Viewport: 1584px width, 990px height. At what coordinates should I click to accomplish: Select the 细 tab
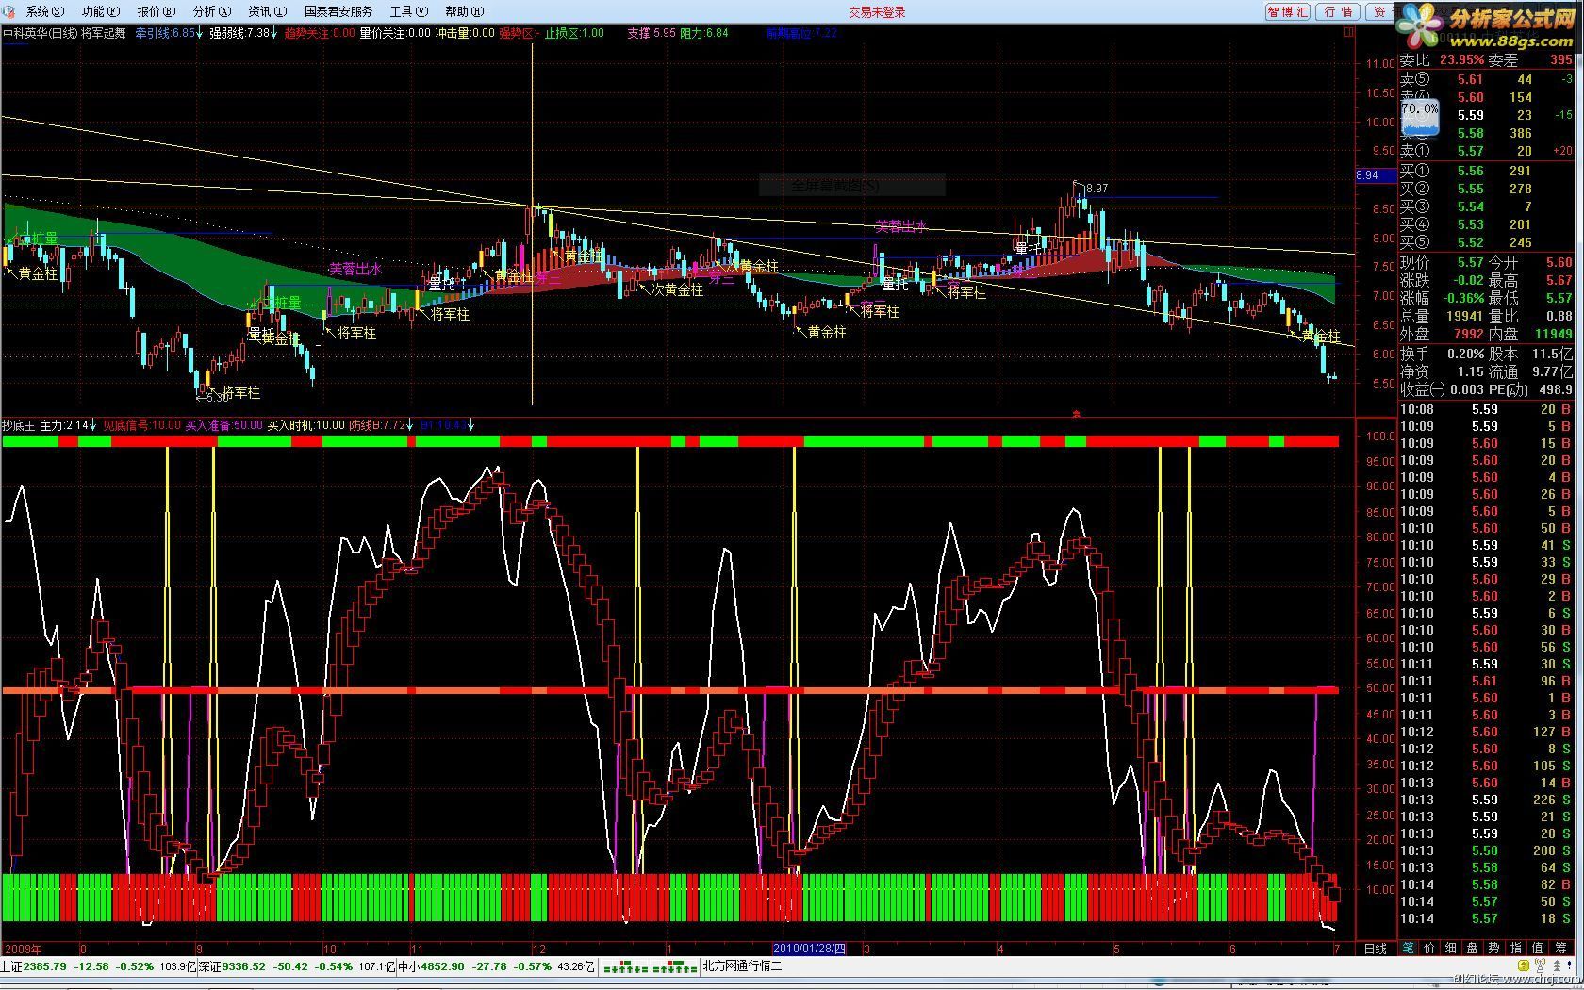tap(1451, 949)
